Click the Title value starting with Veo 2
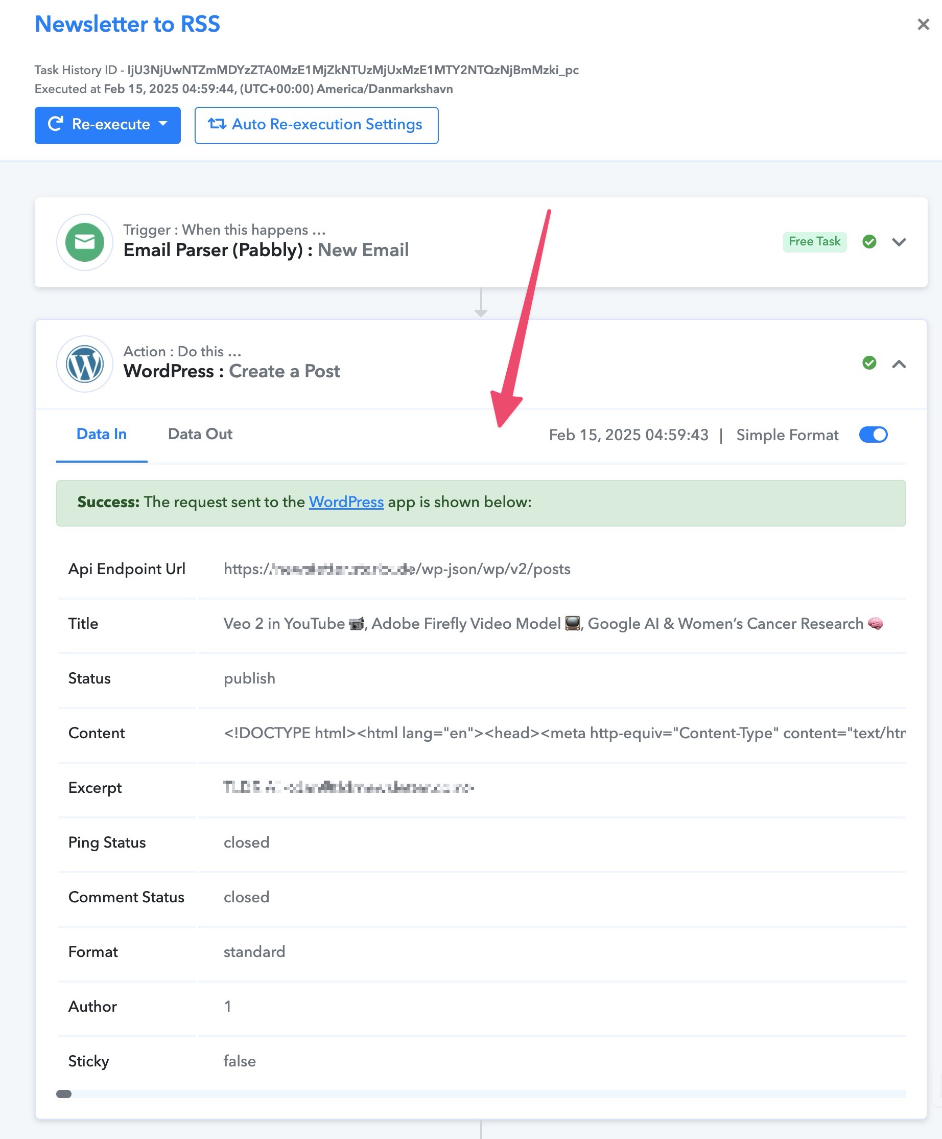The height and width of the screenshot is (1139, 942). tap(553, 624)
